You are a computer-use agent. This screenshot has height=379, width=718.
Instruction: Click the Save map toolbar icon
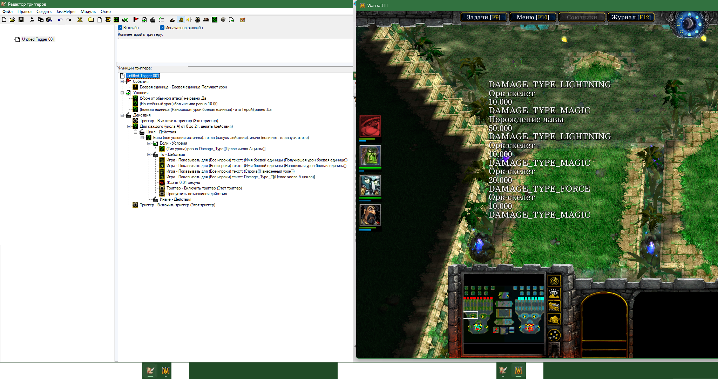click(21, 20)
